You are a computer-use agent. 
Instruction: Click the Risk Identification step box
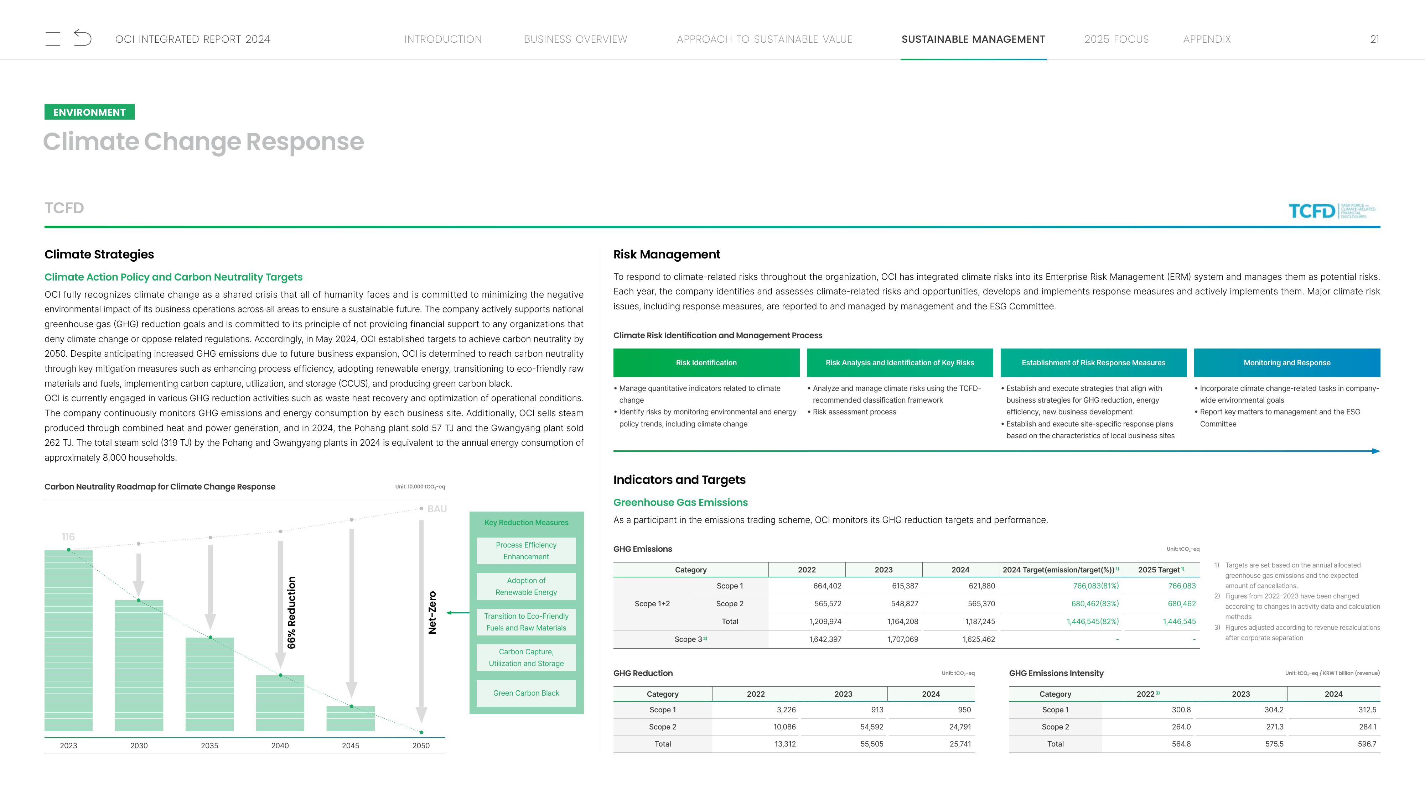[706, 363]
